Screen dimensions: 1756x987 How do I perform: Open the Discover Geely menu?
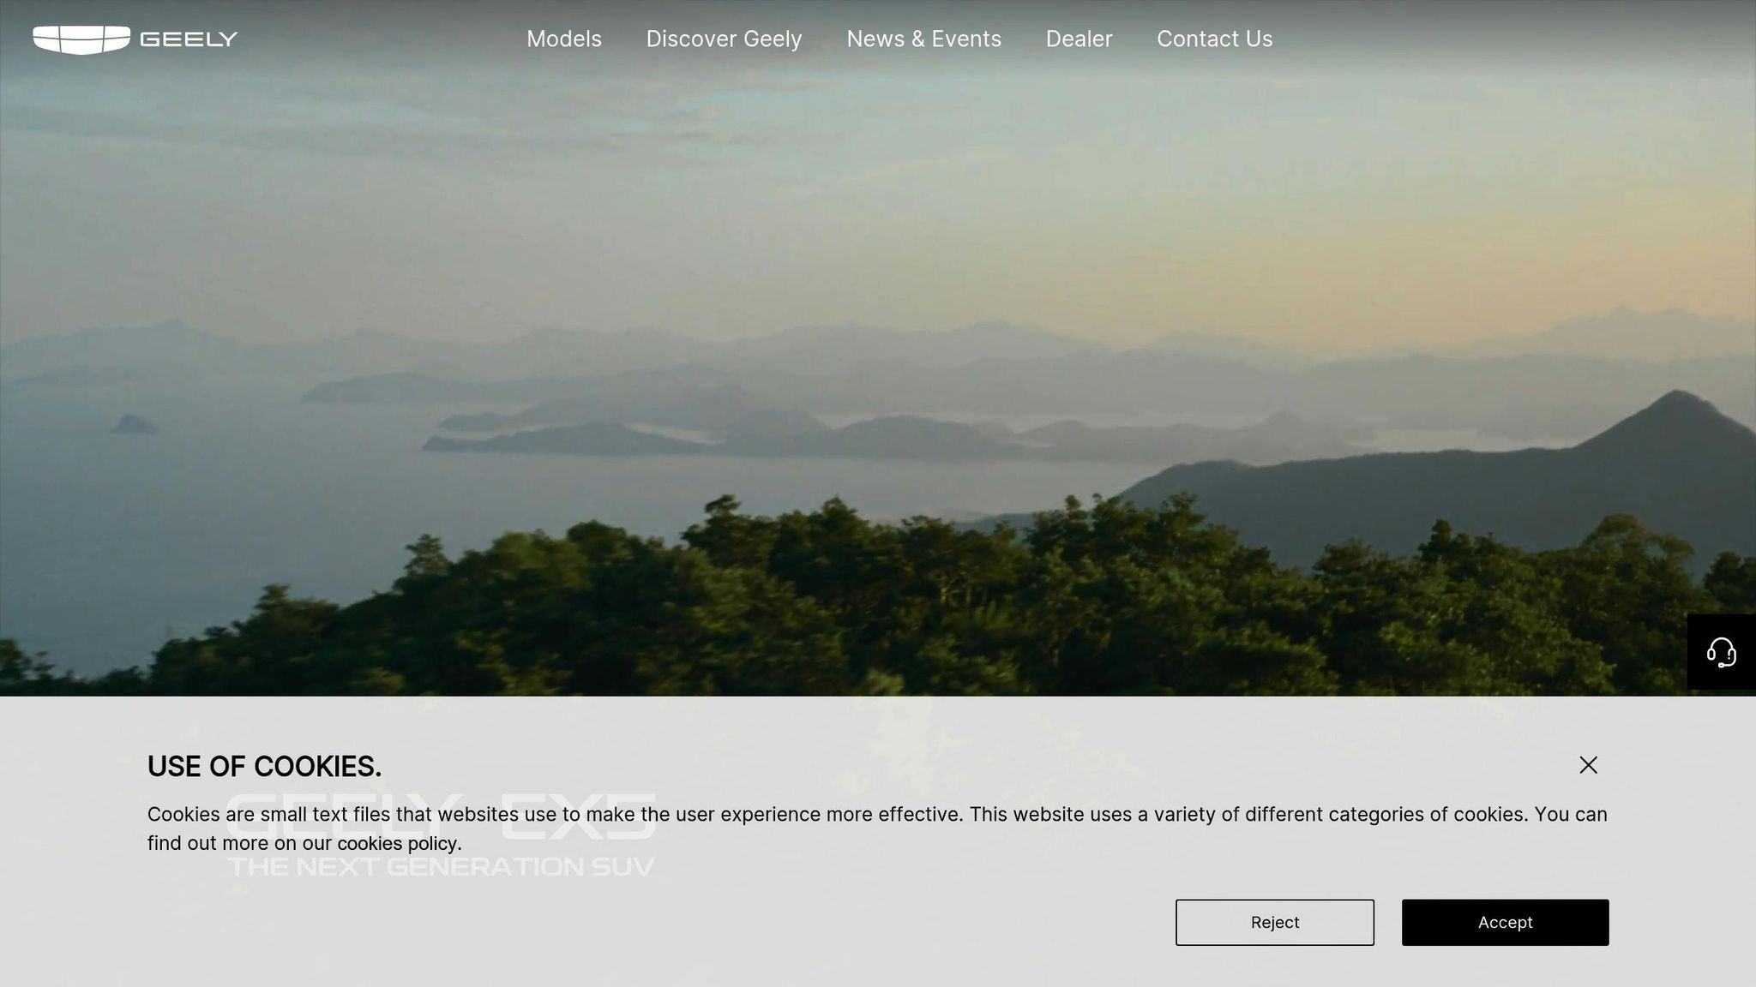click(724, 39)
